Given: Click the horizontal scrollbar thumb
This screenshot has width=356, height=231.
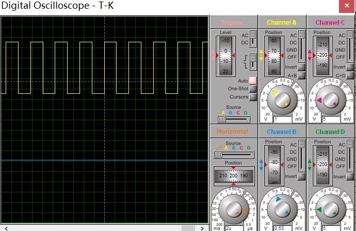Looking at the screenshot, I should tap(188, 228).
